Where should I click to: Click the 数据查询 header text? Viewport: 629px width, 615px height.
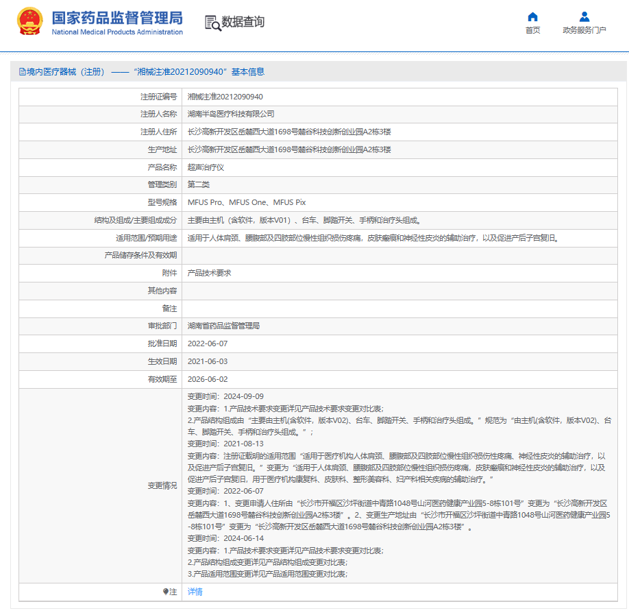coord(243,22)
